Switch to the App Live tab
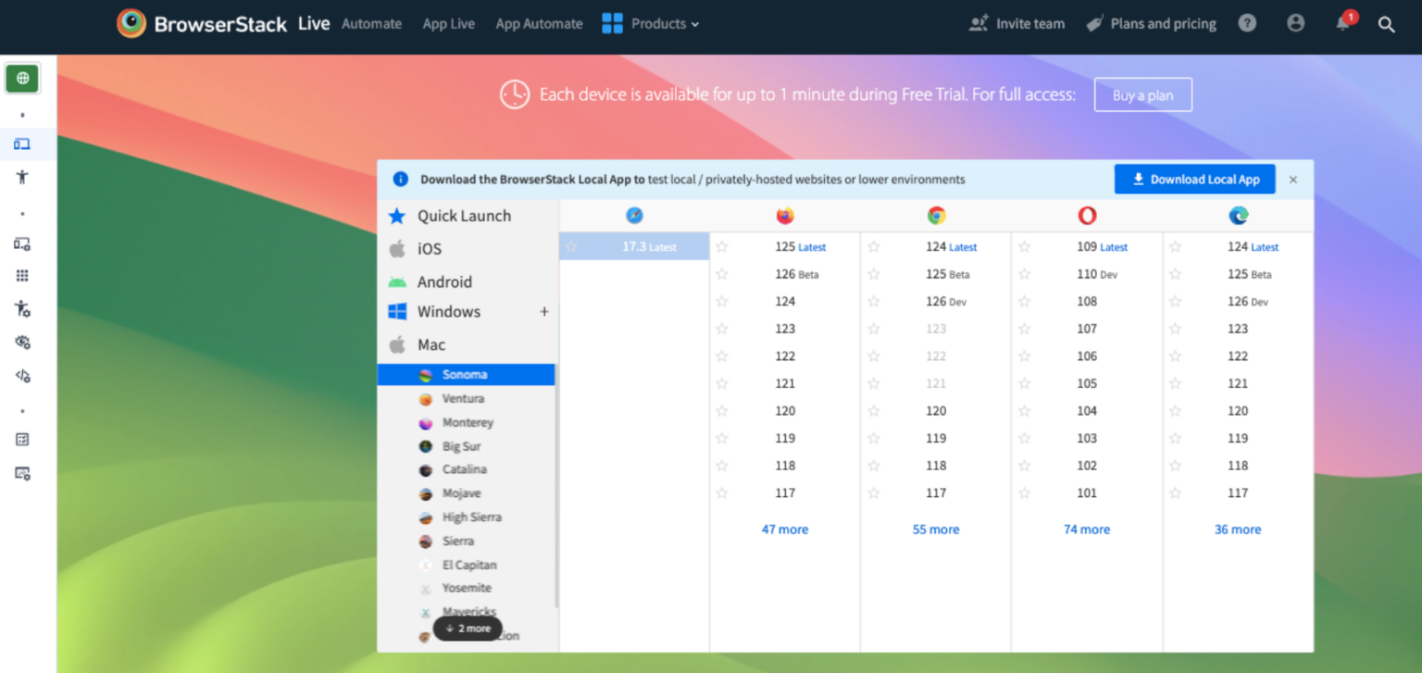Viewport: 1422px width, 673px height. coord(448,24)
